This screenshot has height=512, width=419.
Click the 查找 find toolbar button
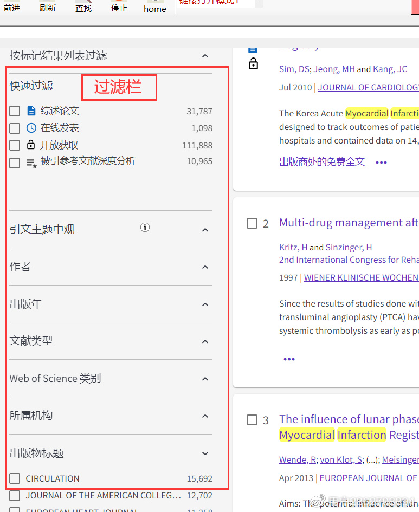[x=83, y=7]
